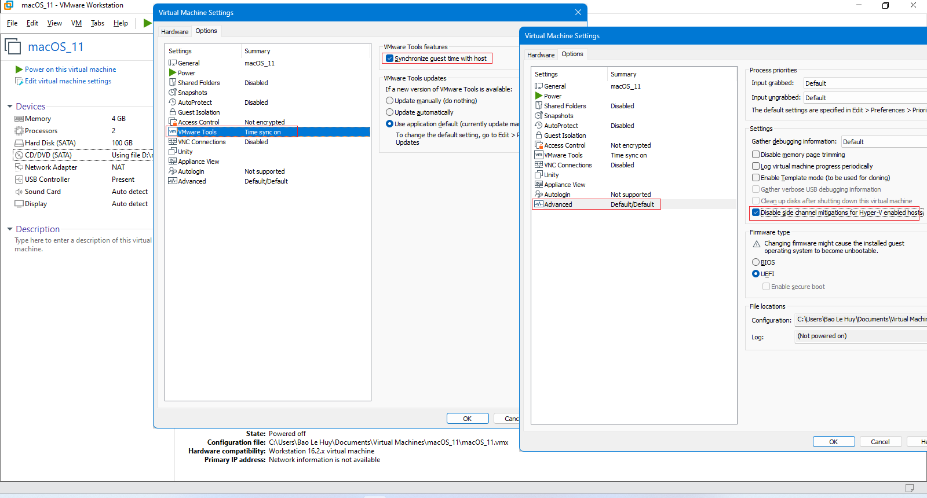Collapse the Description section
927x498 pixels.
[10, 229]
